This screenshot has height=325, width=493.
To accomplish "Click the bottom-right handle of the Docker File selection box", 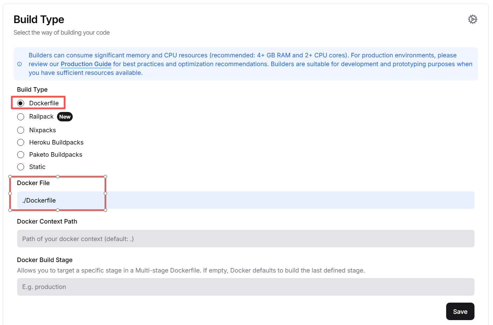I will [105, 210].
